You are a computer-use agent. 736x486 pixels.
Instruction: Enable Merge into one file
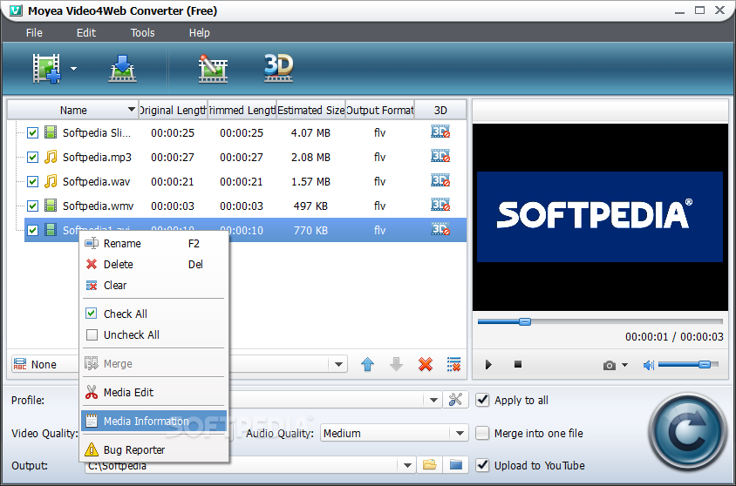coord(482,433)
